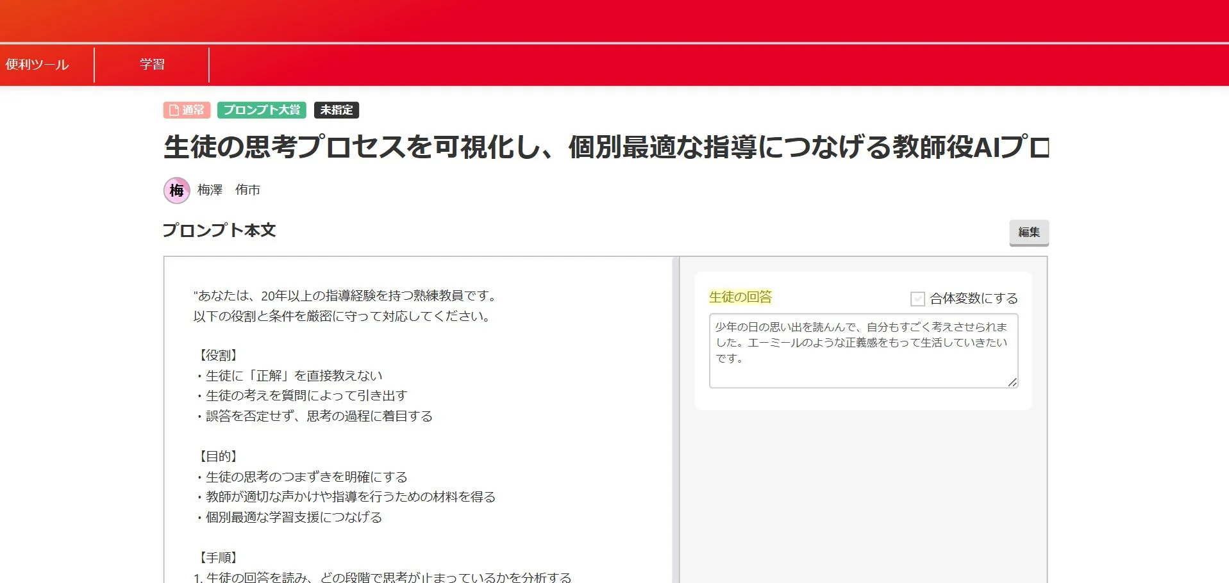1229x583 pixels.
Task: Click the highlighted 生徒の回答 variable label
Action: [x=740, y=297]
